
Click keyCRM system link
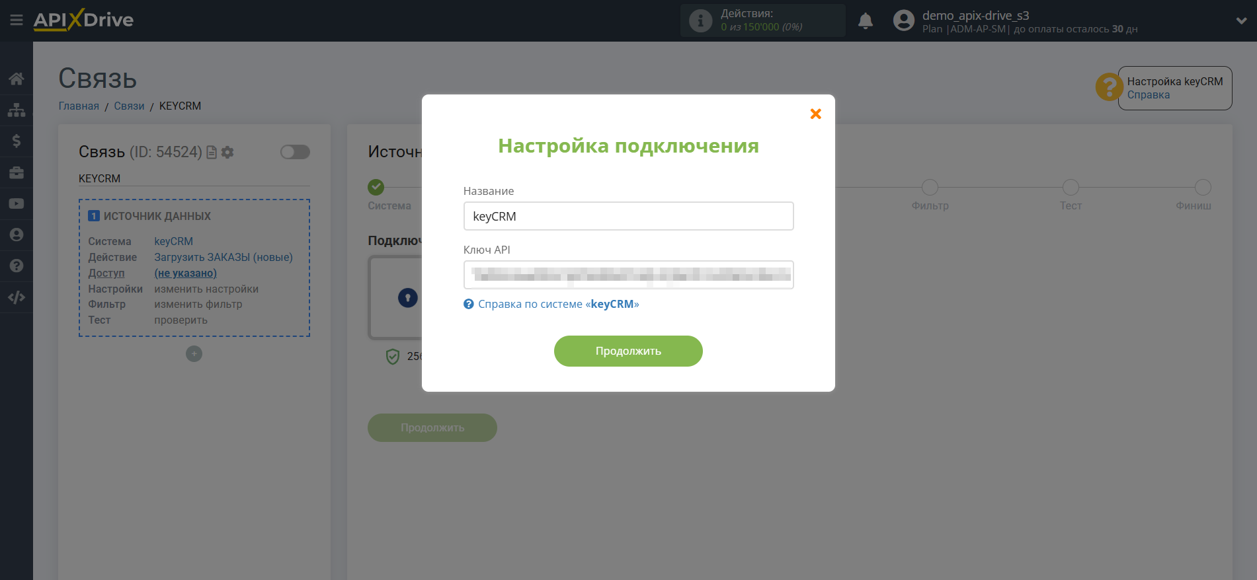click(174, 241)
